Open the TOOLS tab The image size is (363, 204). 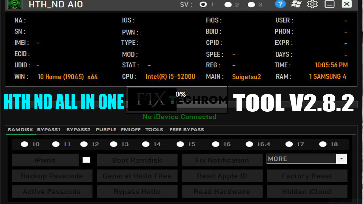tap(154, 129)
